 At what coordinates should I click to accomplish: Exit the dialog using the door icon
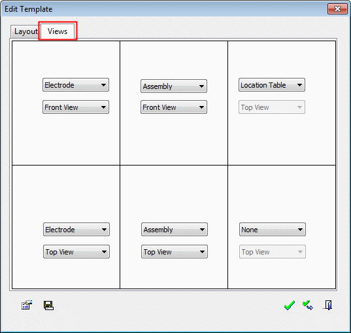[328, 305]
